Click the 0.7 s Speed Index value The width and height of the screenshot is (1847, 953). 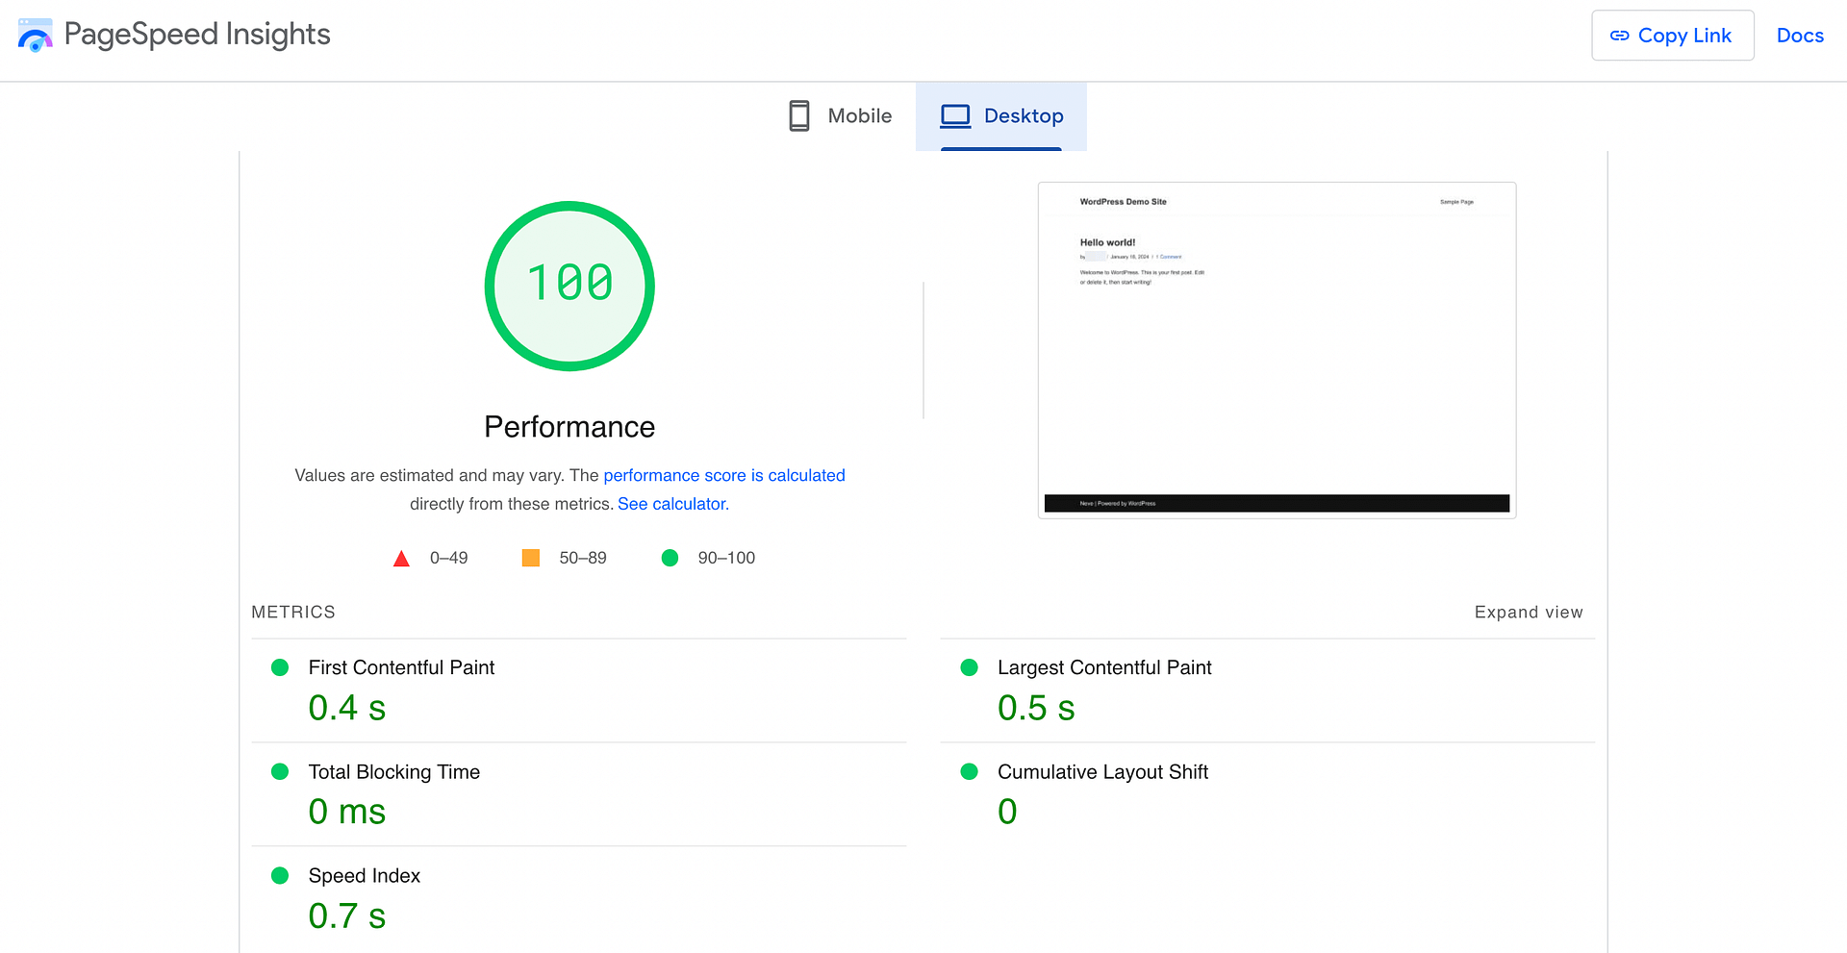pos(347,916)
